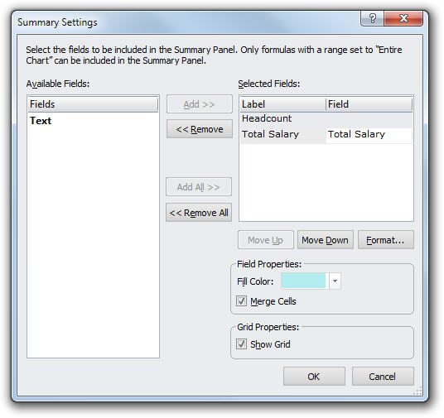
Task: Click the Add >> button
Action: (200, 104)
